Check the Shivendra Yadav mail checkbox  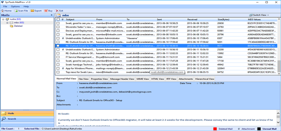click(58, 27)
